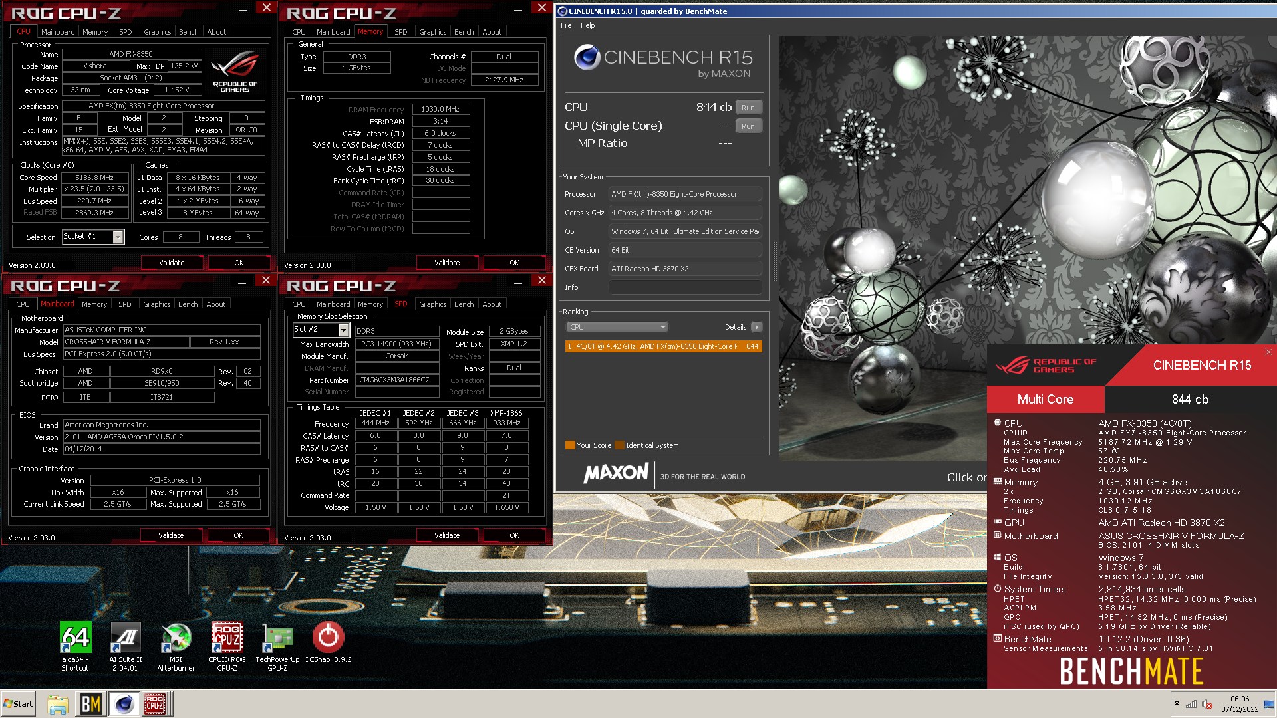Viewport: 1277px width, 718px height.
Task: Click the BIOS Date 04/17/2014 field
Action: coord(162,449)
